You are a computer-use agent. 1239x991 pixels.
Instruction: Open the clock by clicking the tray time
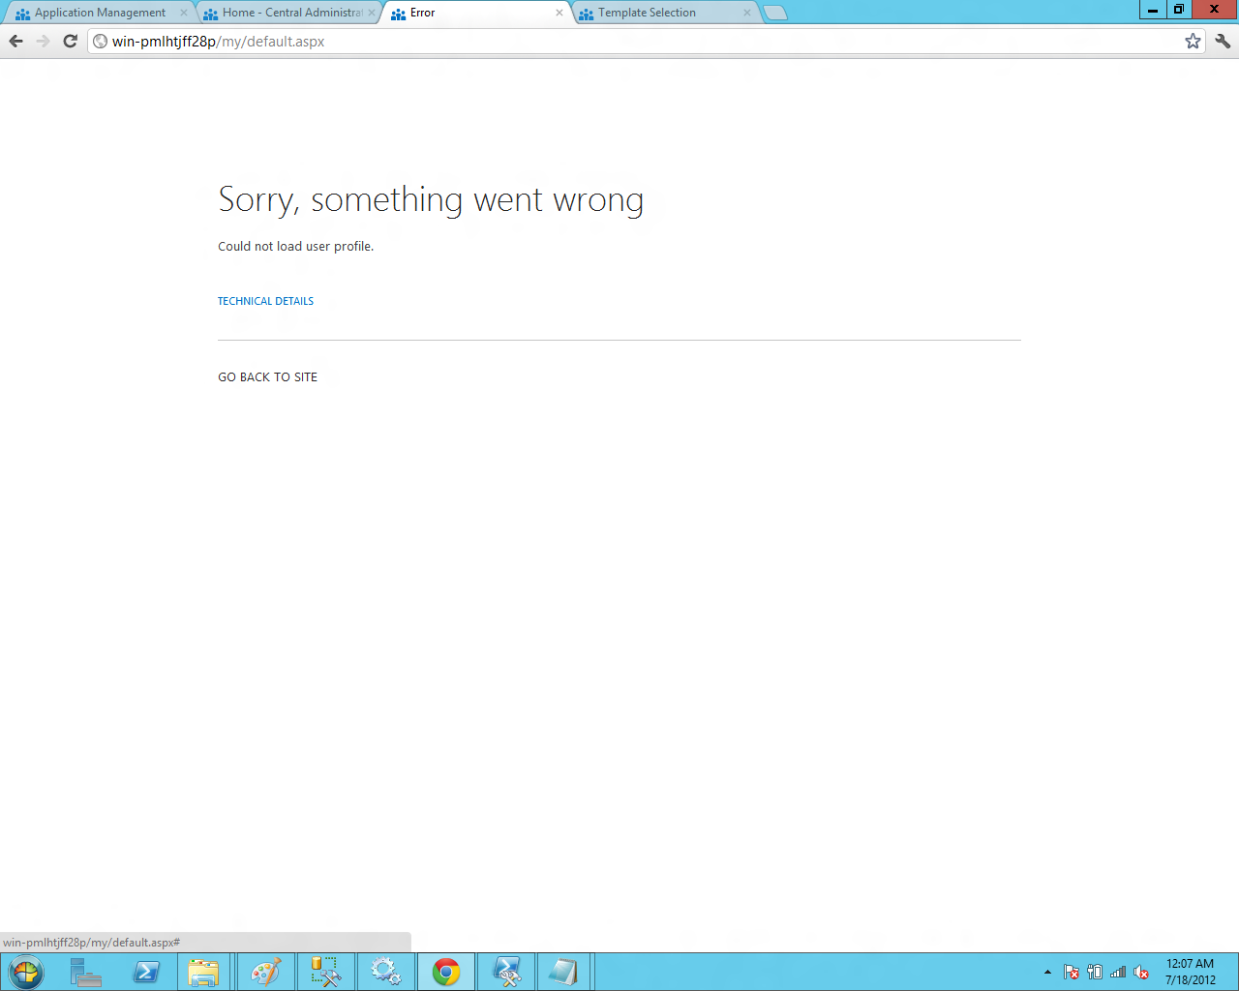coord(1188,970)
